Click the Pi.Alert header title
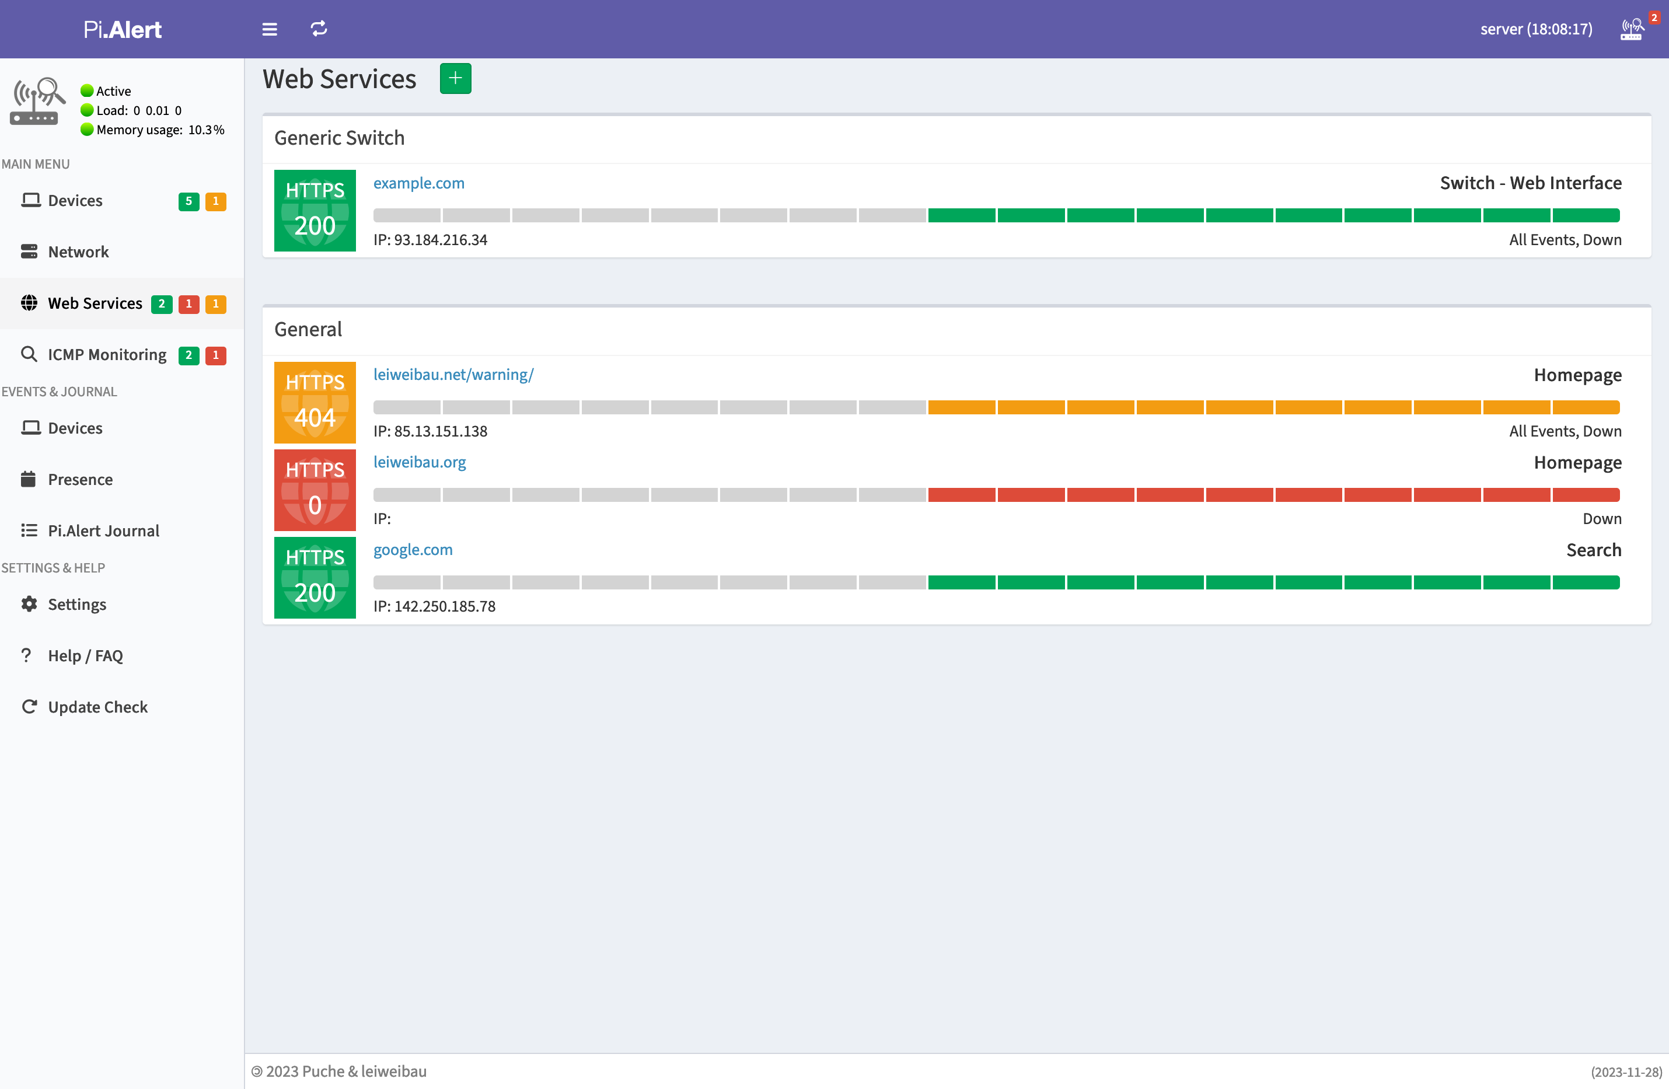The image size is (1669, 1089). click(122, 29)
